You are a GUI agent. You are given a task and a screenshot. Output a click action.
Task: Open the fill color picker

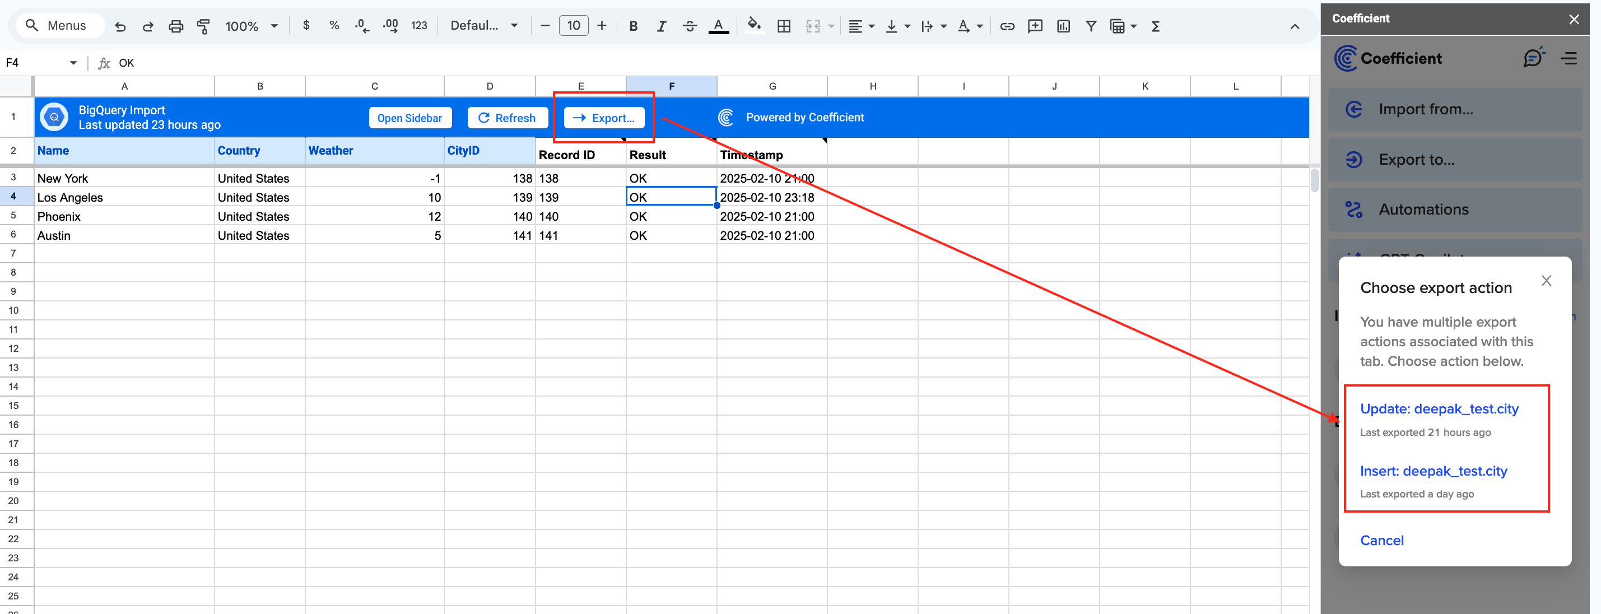tap(753, 26)
